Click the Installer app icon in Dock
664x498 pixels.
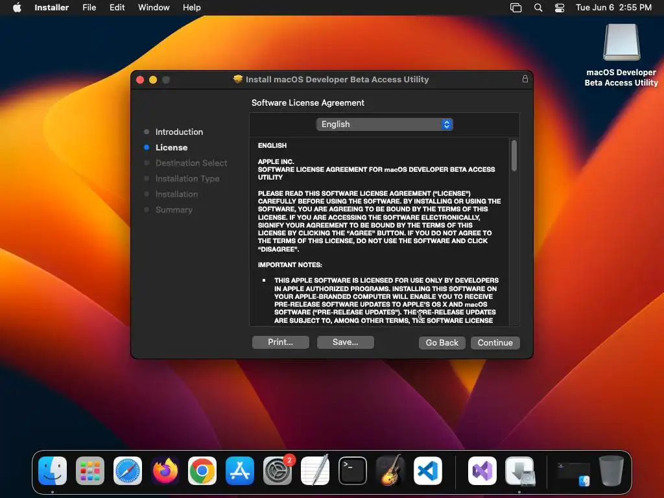tap(519, 471)
